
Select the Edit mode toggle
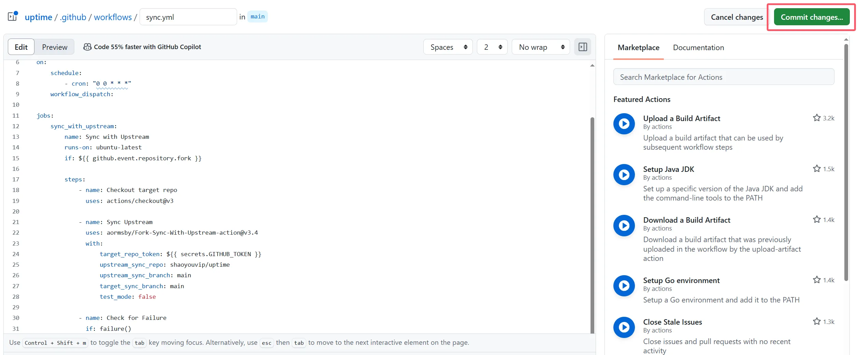pyautogui.click(x=21, y=47)
